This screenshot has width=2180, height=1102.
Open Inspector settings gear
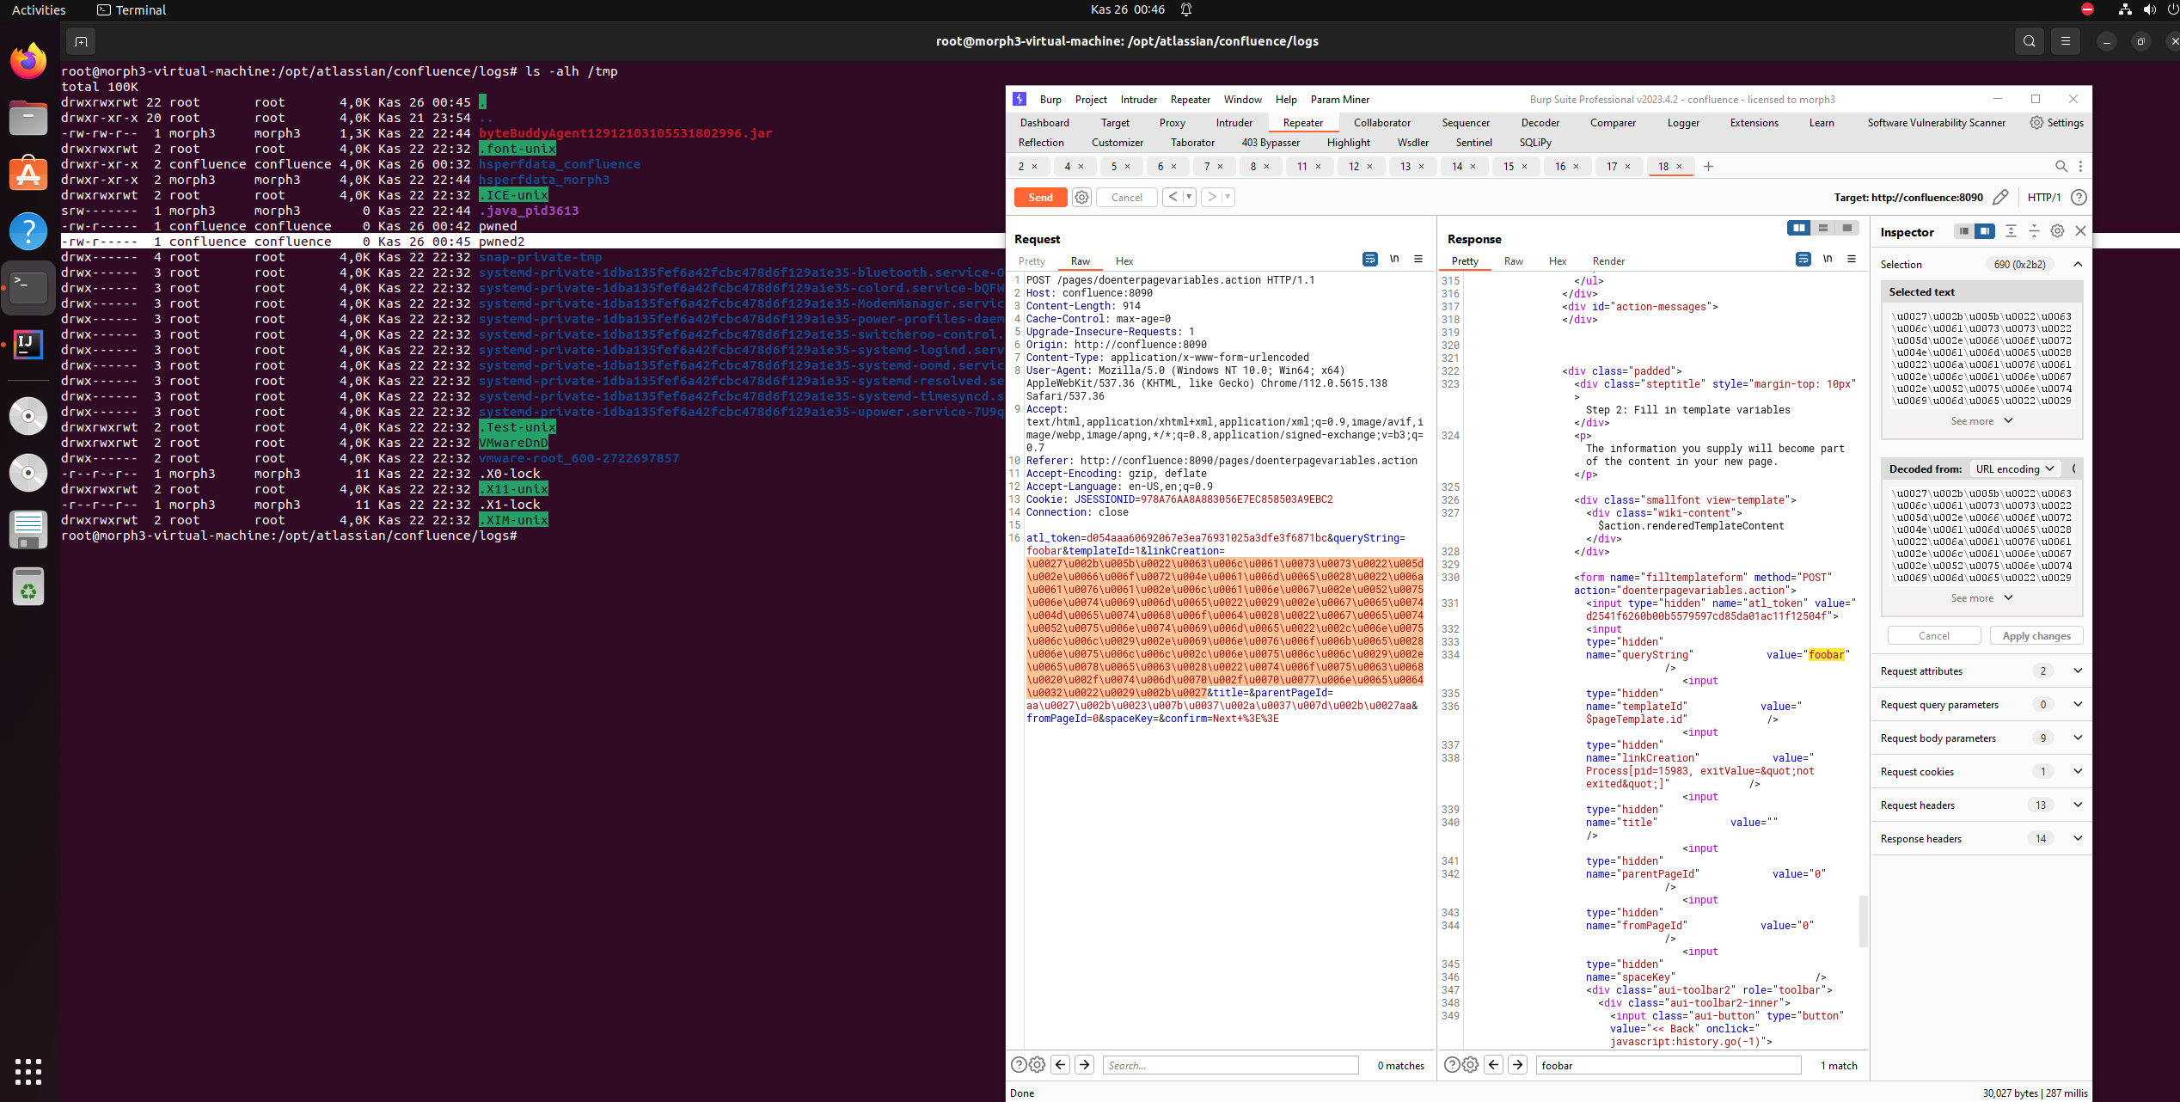(2057, 231)
